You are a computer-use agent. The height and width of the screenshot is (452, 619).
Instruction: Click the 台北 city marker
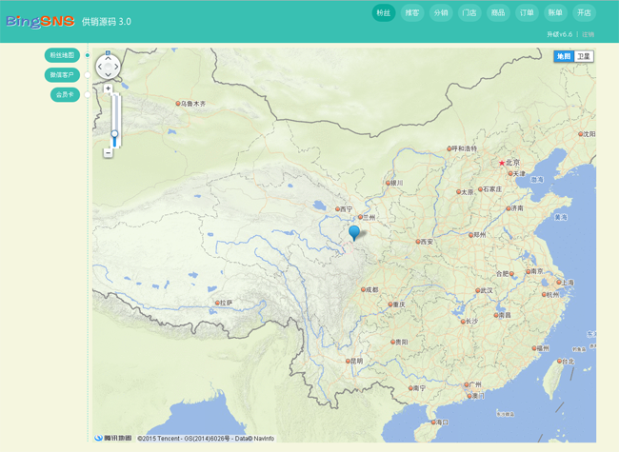click(x=559, y=361)
